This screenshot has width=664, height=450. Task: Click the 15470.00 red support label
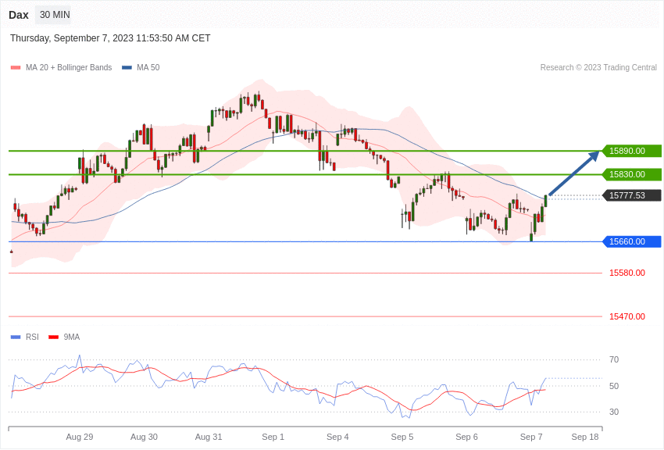pos(627,316)
